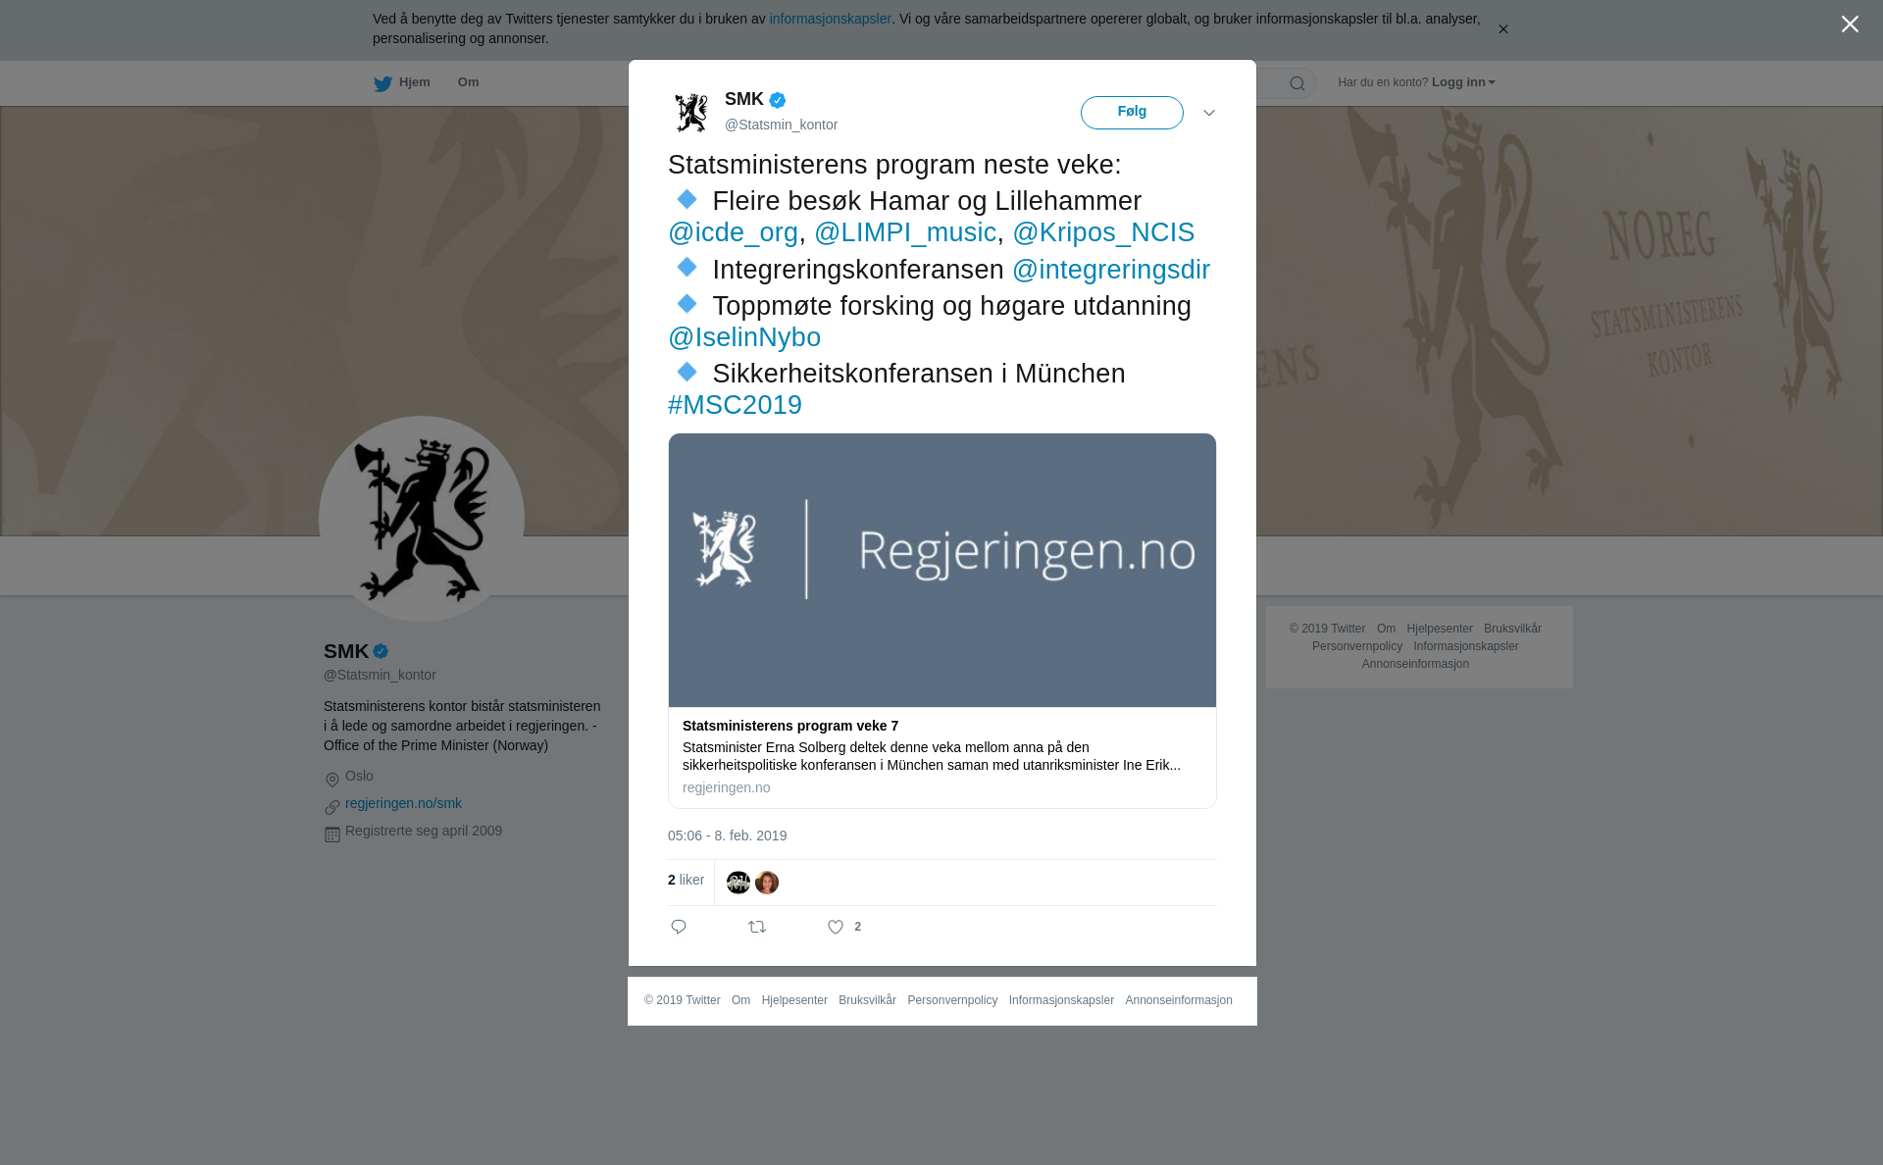Viewport: 1883px width, 1165px height.
Task: Expand the tweet options chevron
Action: [1209, 113]
